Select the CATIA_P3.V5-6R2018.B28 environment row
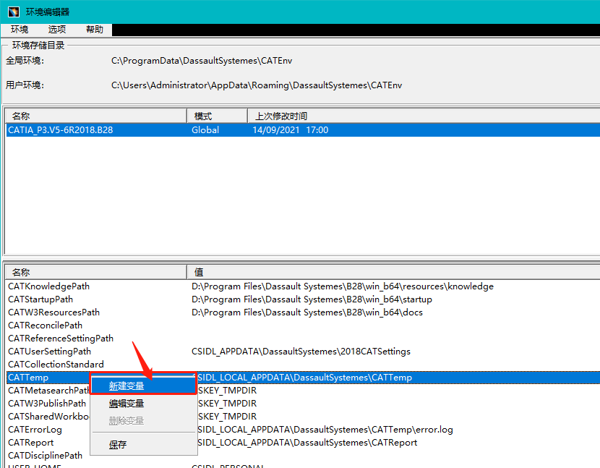Image resolution: width=600 pixels, height=468 pixels. 303,130
